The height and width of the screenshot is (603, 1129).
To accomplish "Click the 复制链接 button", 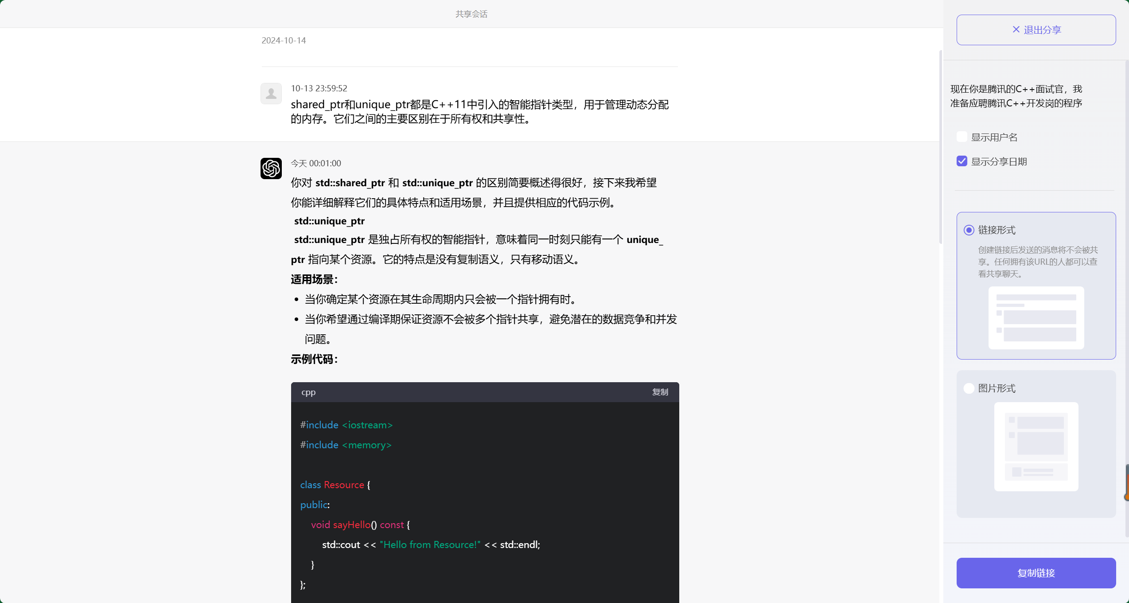I will [x=1036, y=573].
